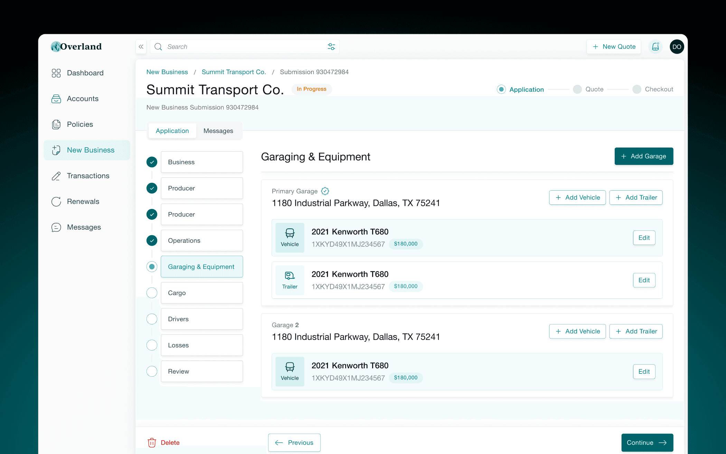Click the Add Garage button

click(643, 156)
